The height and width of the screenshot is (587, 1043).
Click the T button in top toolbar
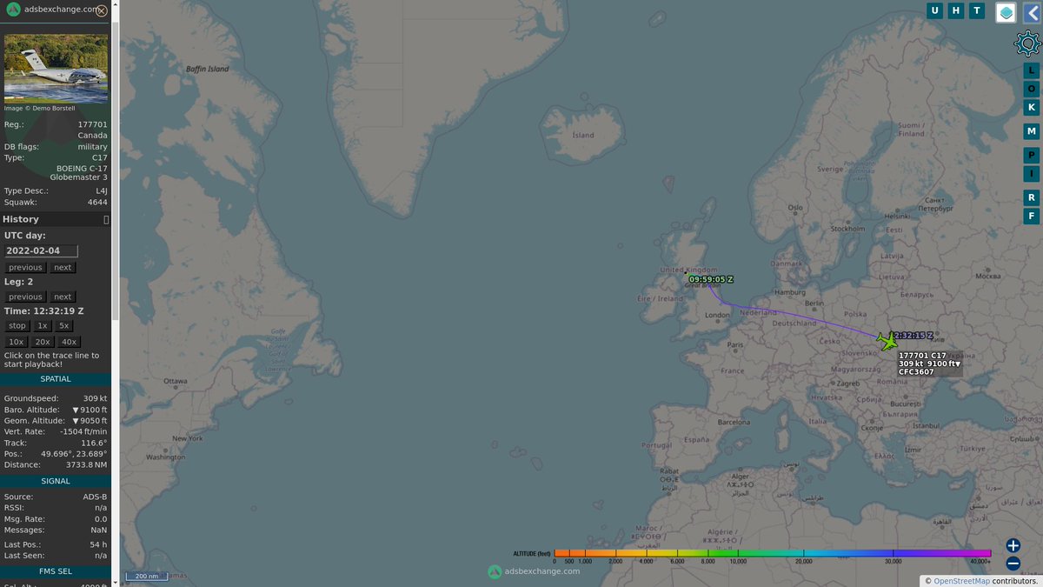(977, 10)
